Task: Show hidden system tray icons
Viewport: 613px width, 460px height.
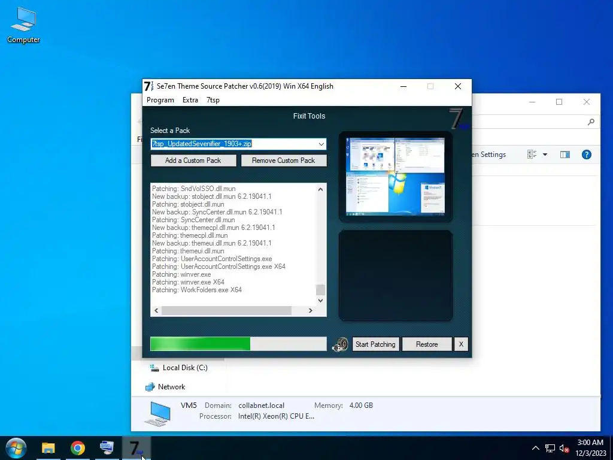Action: click(x=536, y=448)
